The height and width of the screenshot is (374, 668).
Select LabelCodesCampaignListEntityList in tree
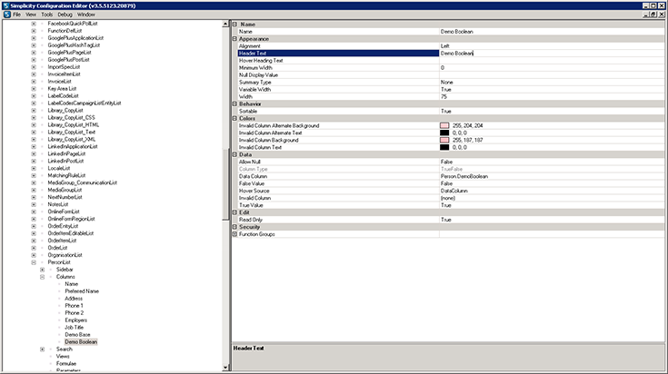pyautogui.click(x=85, y=103)
